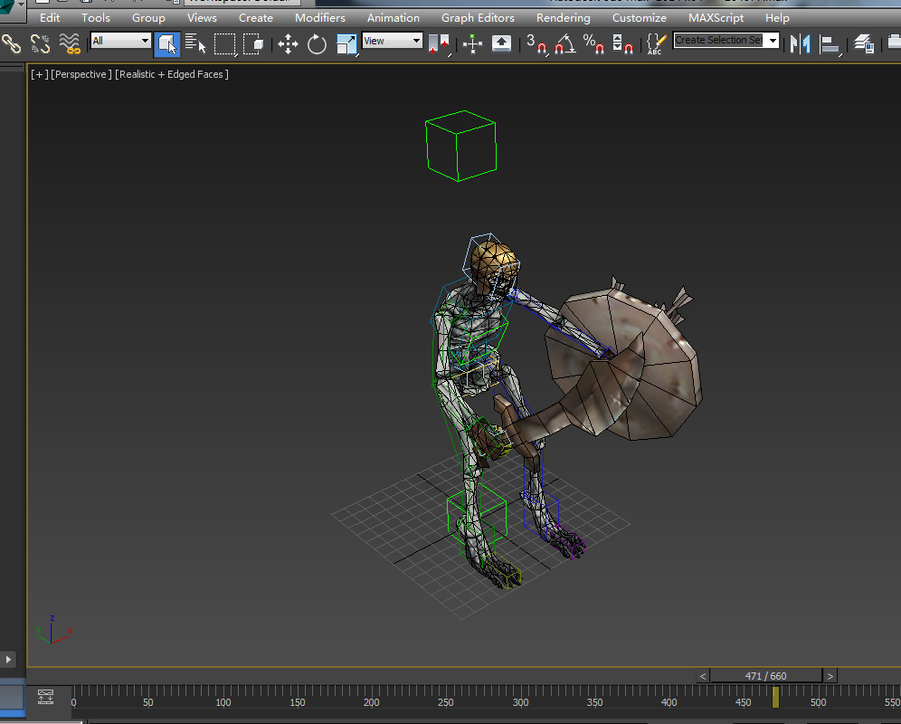The width and height of the screenshot is (901, 724).
Task: Select the Select and Link tool
Action: coord(11,43)
